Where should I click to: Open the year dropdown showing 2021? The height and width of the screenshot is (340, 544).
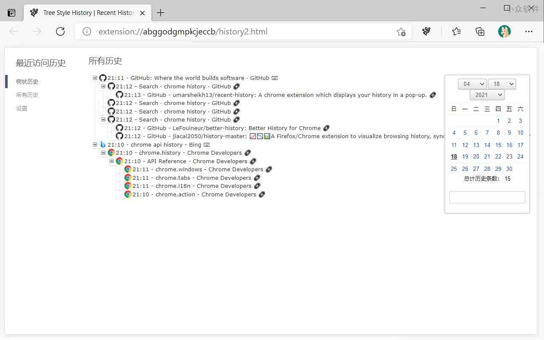tap(487, 95)
